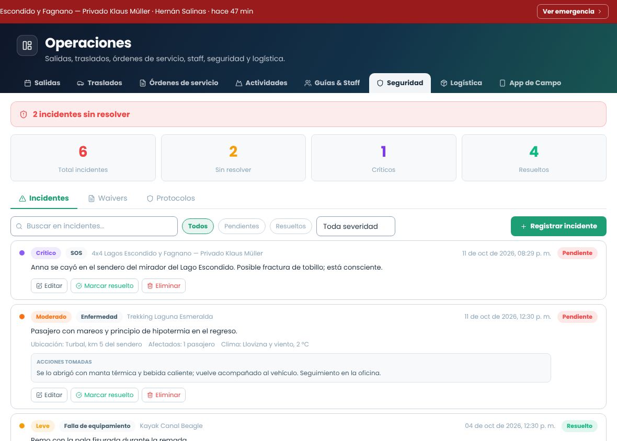
Task: Select the Seguridad tab
Action: point(400,83)
